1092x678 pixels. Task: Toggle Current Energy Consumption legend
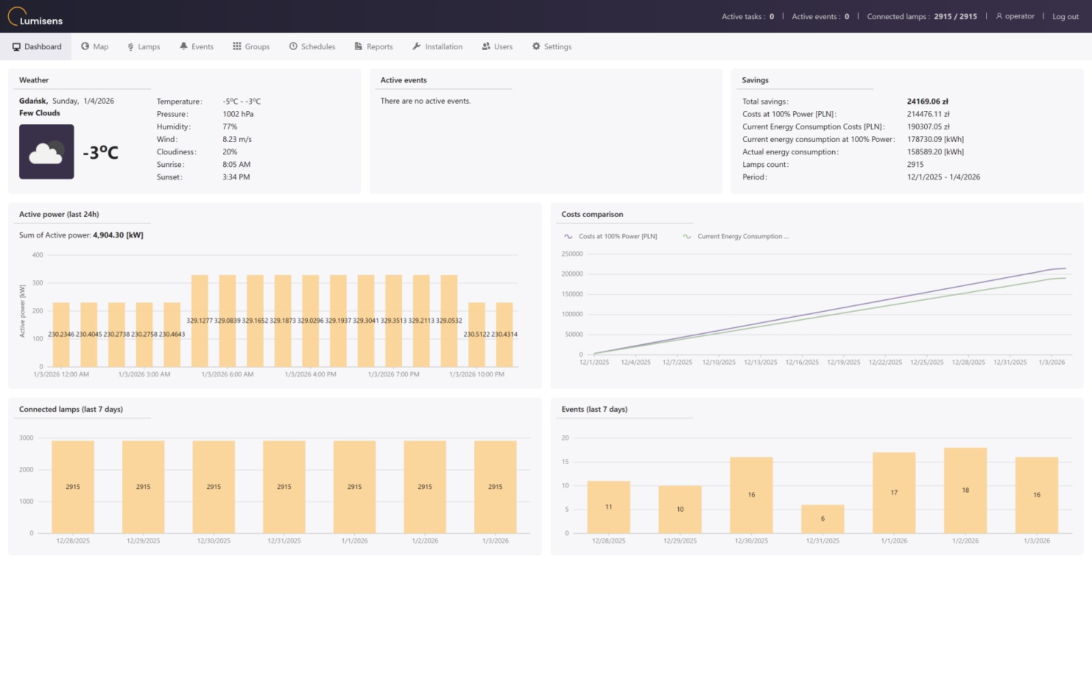pos(736,237)
